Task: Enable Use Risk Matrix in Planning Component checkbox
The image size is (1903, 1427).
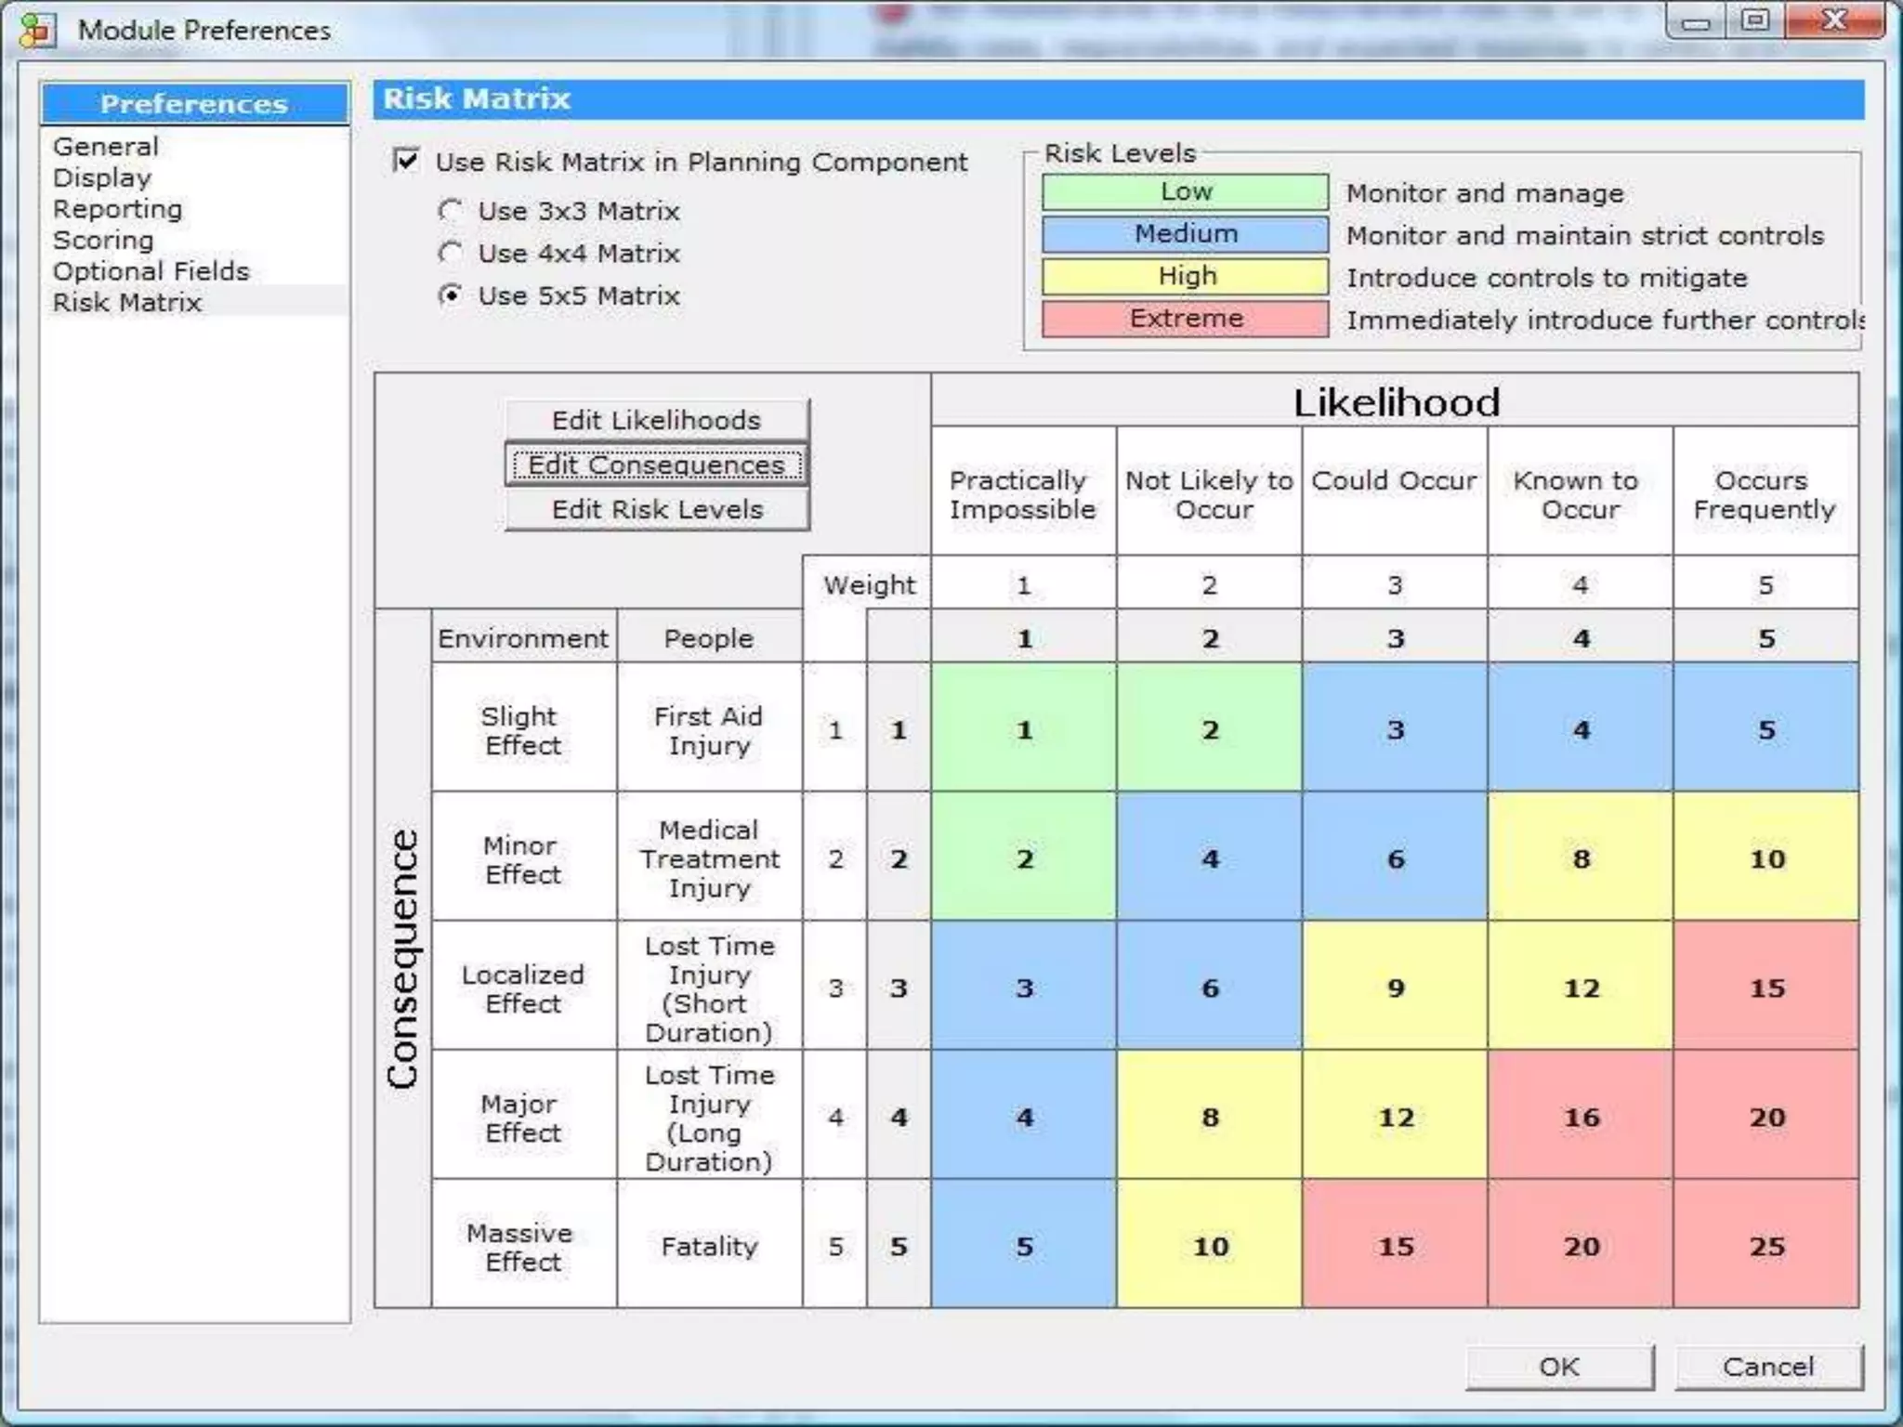Action: tap(406, 161)
